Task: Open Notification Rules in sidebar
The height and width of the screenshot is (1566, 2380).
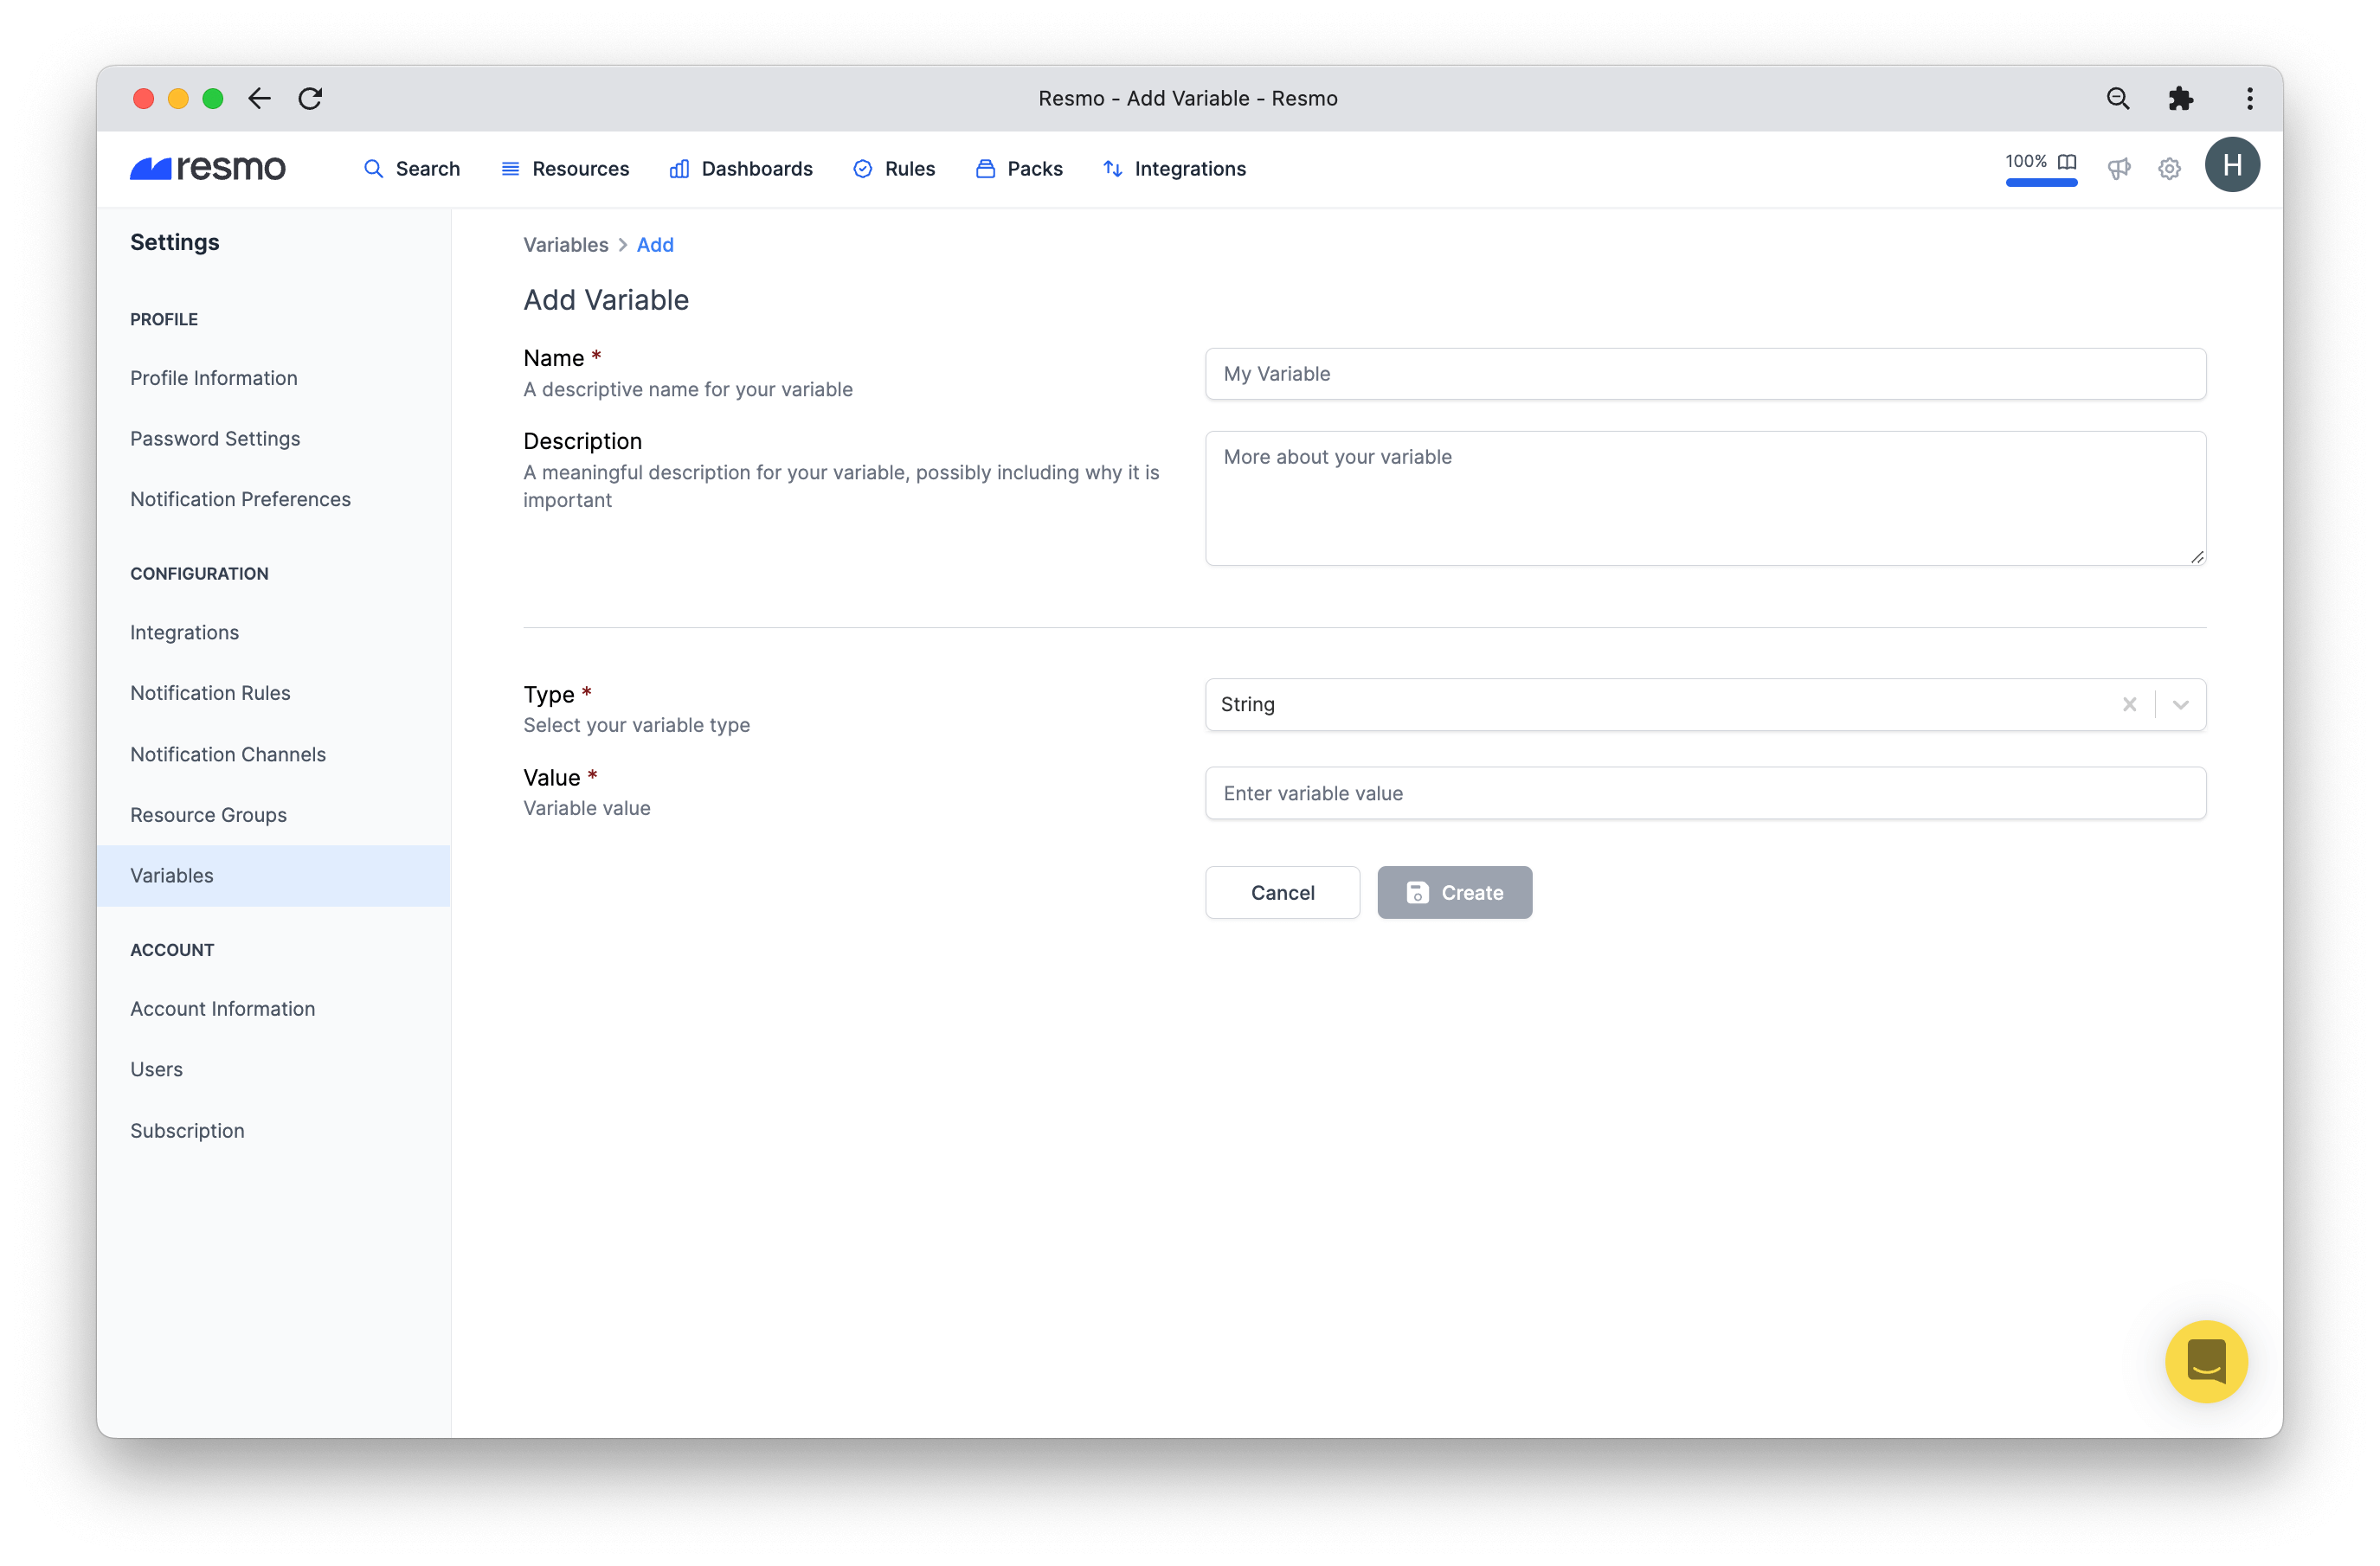Action: 210,692
